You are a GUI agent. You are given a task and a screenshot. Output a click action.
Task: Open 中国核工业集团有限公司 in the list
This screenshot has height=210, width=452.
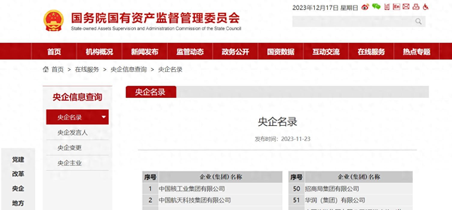pos(192,189)
